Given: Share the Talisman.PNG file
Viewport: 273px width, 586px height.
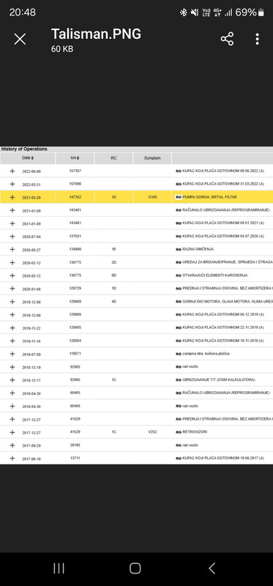Looking at the screenshot, I should pos(227,39).
